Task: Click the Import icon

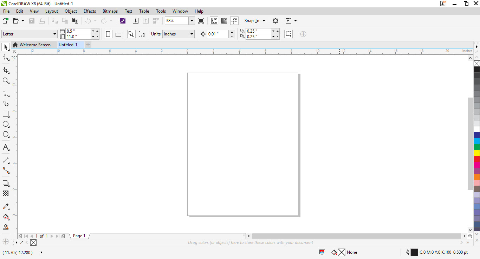Action: [136, 21]
